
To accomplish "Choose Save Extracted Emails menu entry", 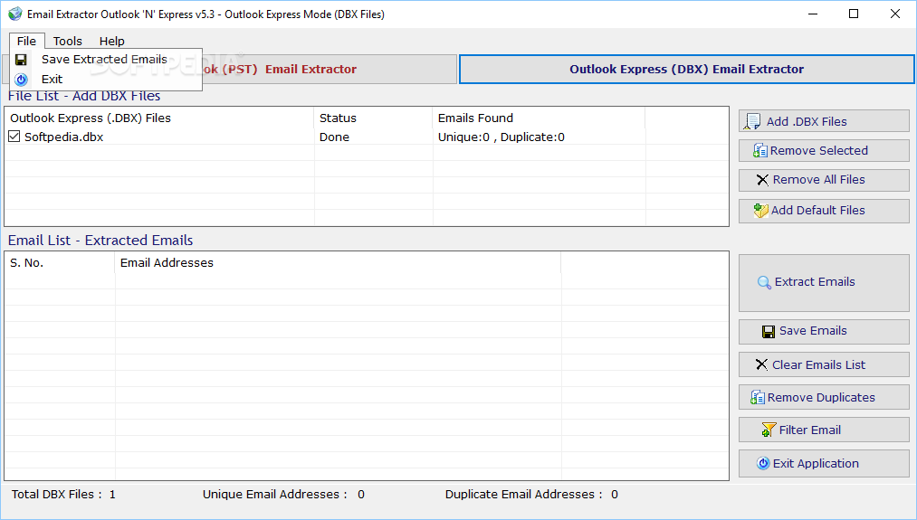I will click(x=106, y=59).
